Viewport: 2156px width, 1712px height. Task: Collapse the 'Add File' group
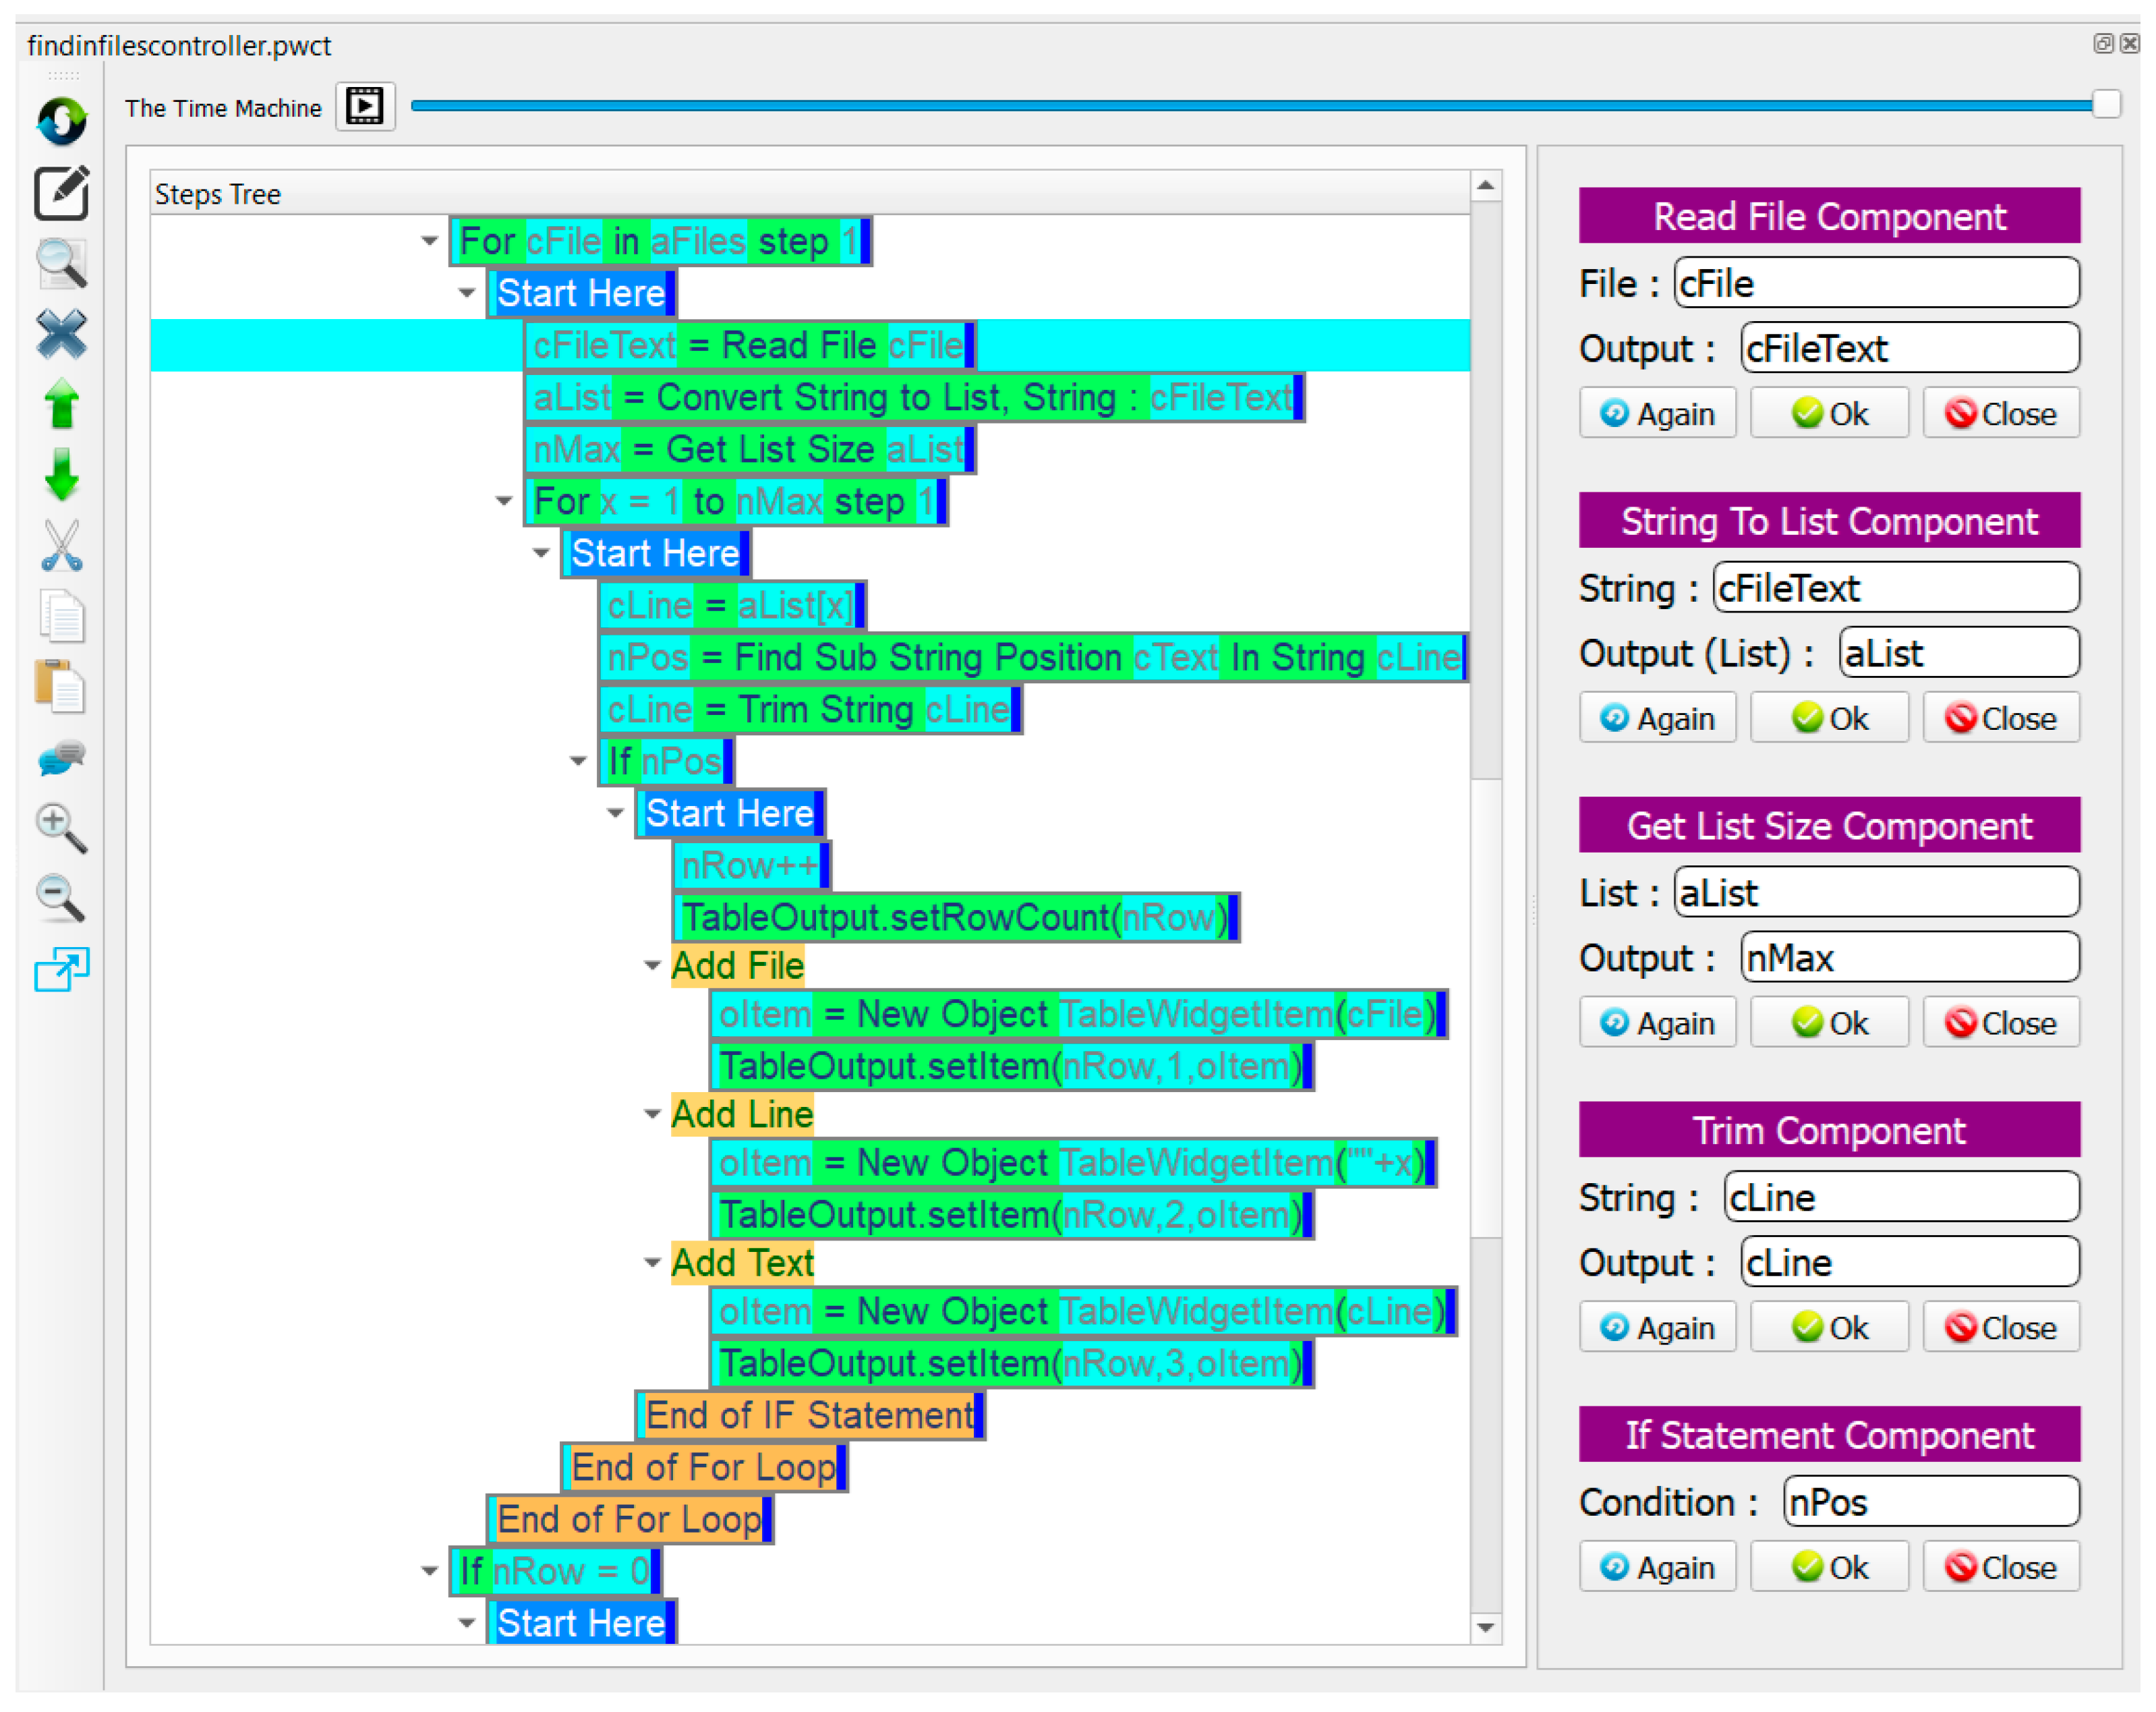point(652,966)
